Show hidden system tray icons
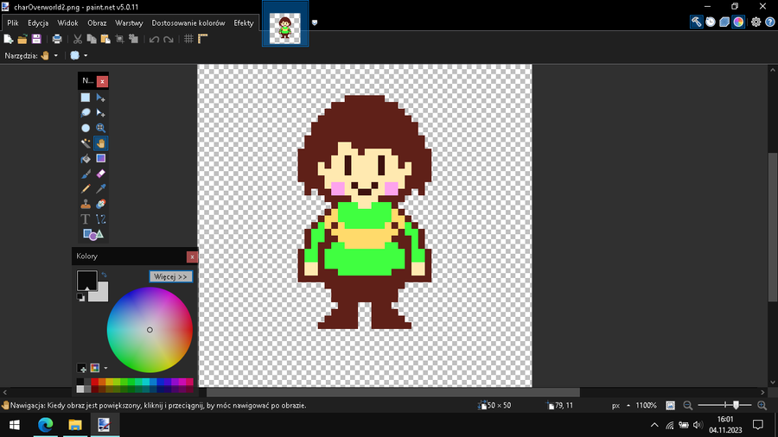778x437 pixels. (x=654, y=425)
